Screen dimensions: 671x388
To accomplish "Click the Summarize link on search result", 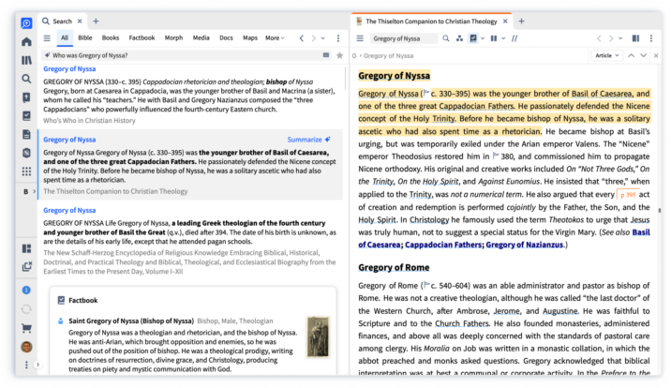I will pyautogui.click(x=304, y=139).
